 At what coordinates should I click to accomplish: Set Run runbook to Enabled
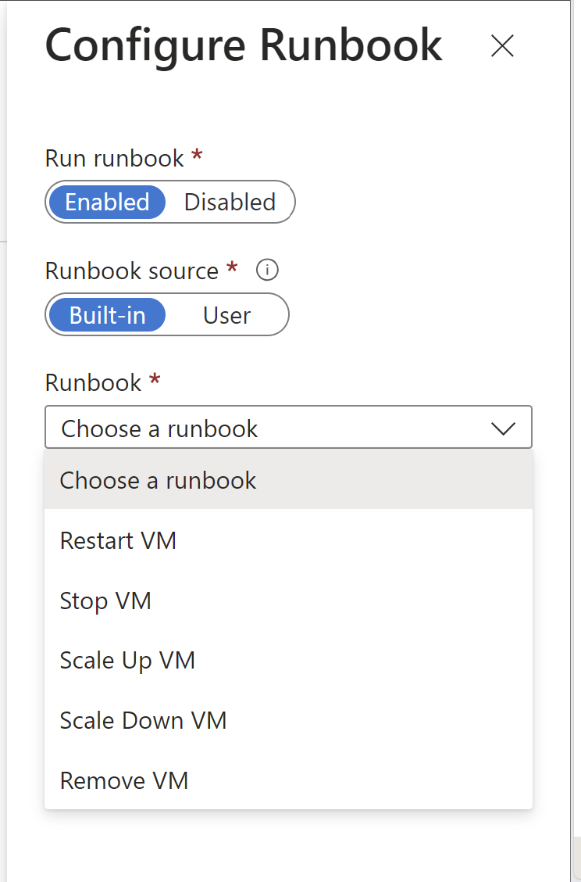click(x=107, y=203)
